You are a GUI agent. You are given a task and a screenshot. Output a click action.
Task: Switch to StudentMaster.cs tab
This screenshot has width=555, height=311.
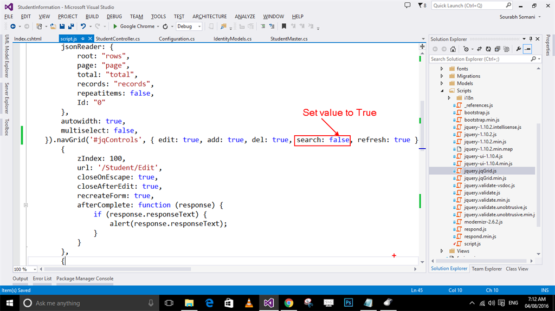click(289, 39)
